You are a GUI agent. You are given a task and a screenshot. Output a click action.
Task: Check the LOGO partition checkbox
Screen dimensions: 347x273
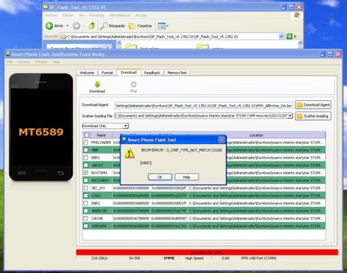point(86,196)
